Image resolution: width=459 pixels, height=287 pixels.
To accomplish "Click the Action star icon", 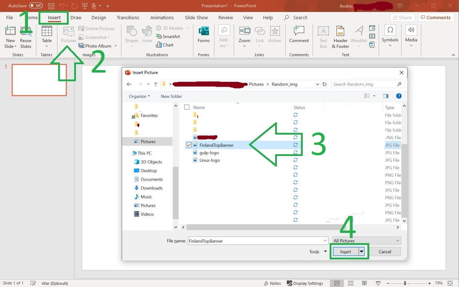I will [x=275, y=31].
